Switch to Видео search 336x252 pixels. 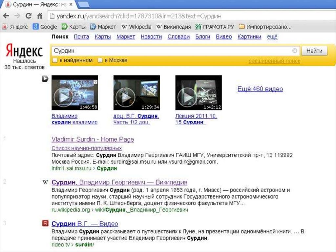click(x=224, y=37)
